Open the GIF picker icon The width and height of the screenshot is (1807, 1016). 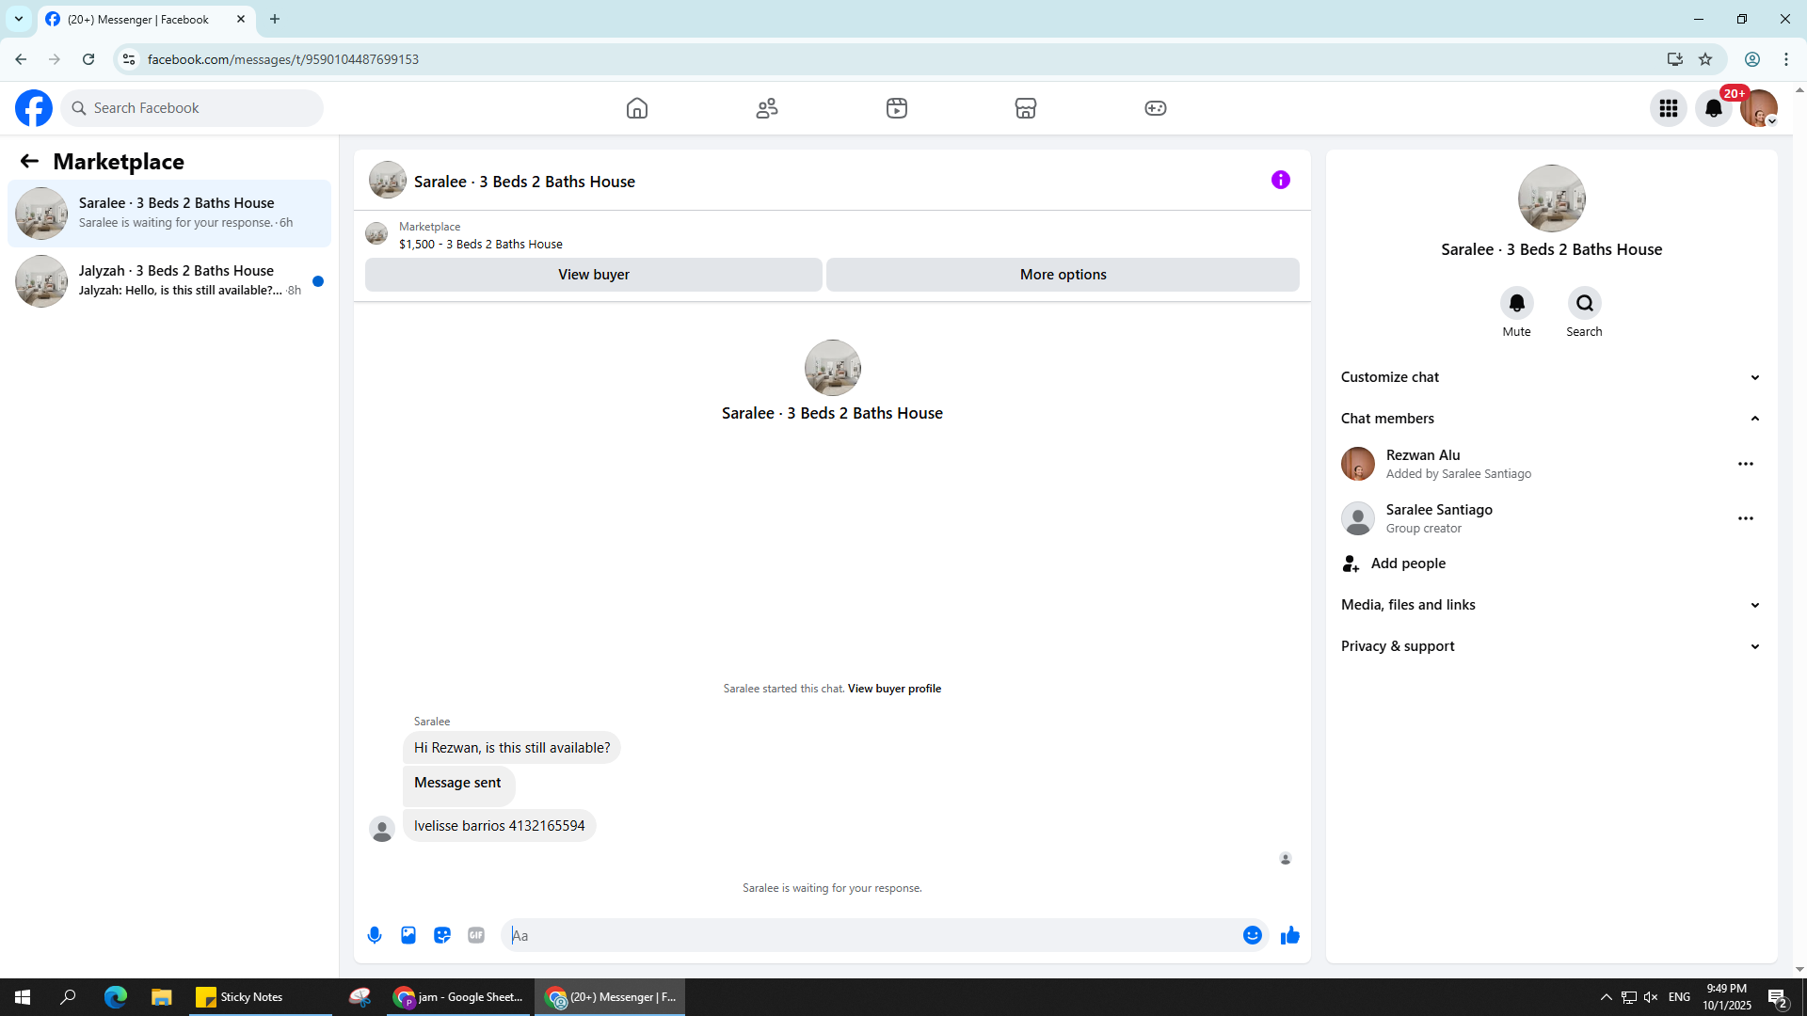click(476, 935)
